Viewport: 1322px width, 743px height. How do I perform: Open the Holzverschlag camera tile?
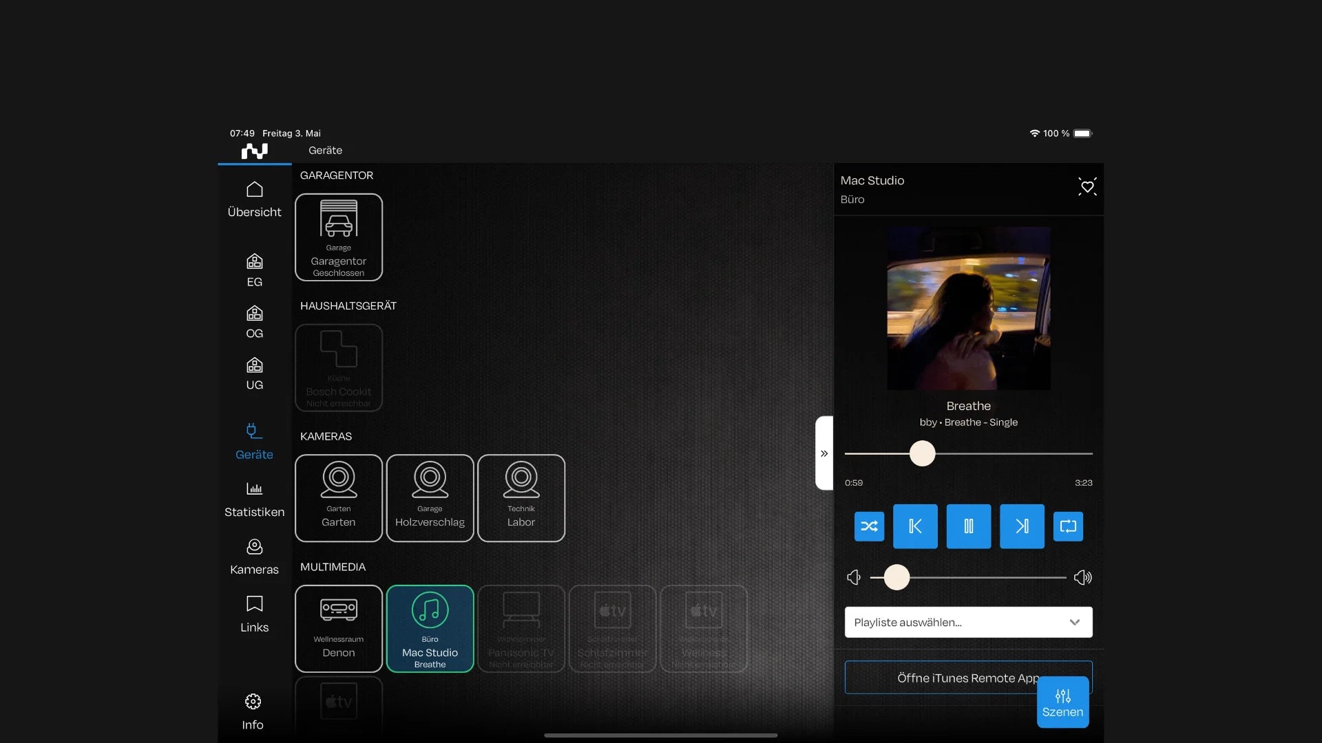430,498
